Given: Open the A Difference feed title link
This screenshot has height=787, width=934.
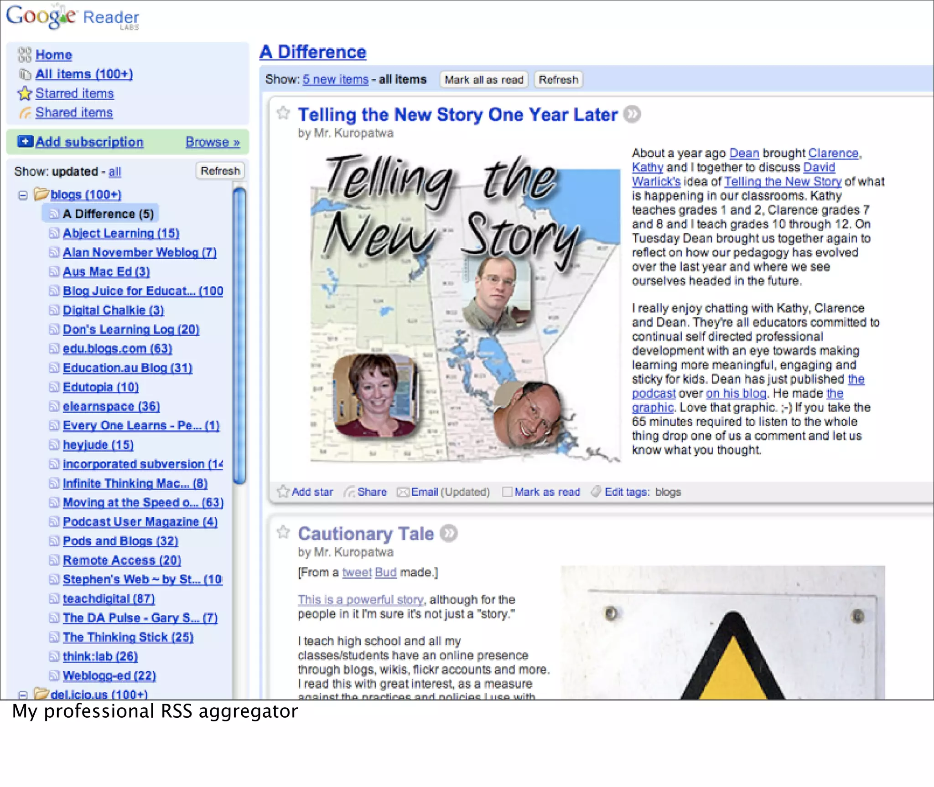Looking at the screenshot, I should pyautogui.click(x=313, y=52).
